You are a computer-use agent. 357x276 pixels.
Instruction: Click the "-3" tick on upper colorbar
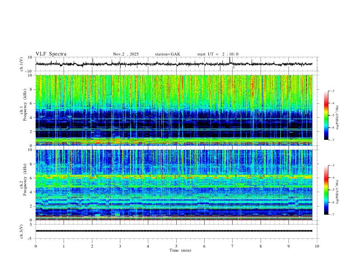click(x=333, y=91)
